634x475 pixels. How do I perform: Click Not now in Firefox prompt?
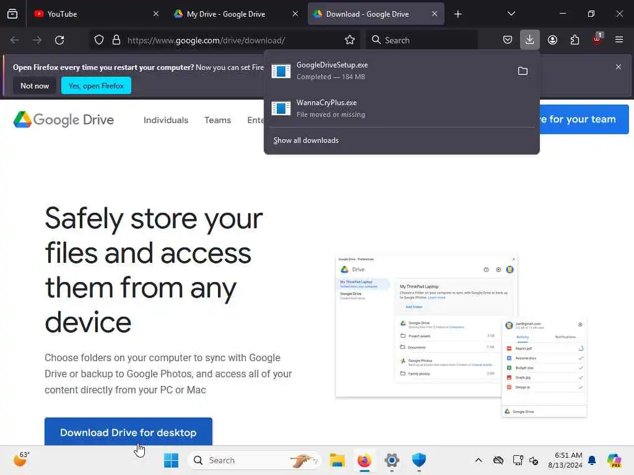[35, 85]
